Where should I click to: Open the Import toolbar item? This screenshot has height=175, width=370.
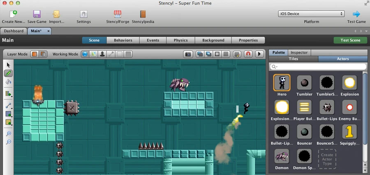pos(56,16)
